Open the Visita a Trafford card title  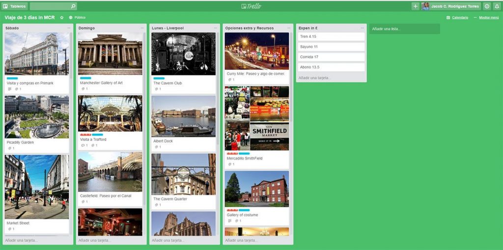coord(93,139)
